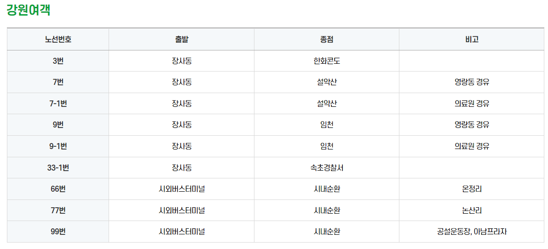Click route number 9번
Viewport: 548px width, 249px height.
pyautogui.click(x=58, y=125)
